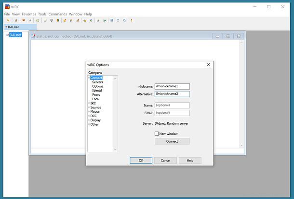
Task: Click OK in the mIRC Options dialog
Action: click(x=141, y=160)
